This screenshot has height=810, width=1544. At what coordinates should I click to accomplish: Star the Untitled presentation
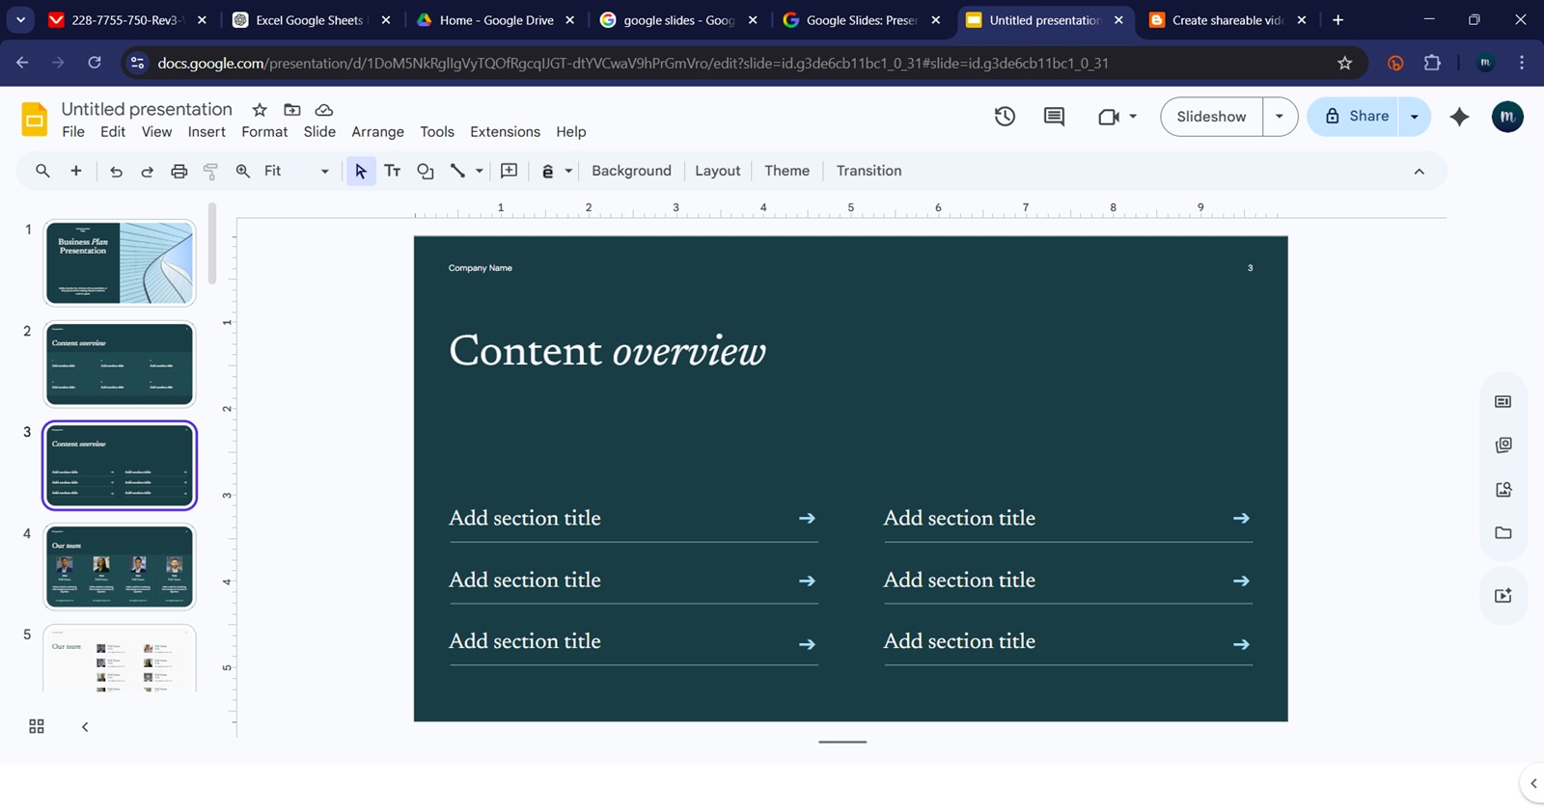point(259,110)
